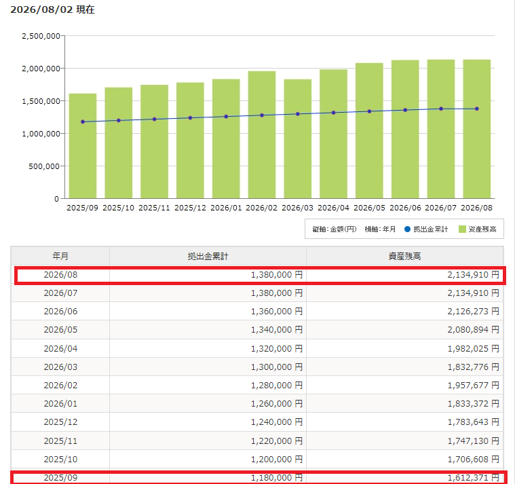Select the 2026/05 date cell in table
Screen dimensions: 515x484
[60, 329]
